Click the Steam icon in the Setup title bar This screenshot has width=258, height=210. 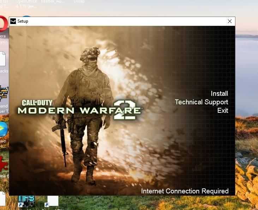tap(13, 21)
